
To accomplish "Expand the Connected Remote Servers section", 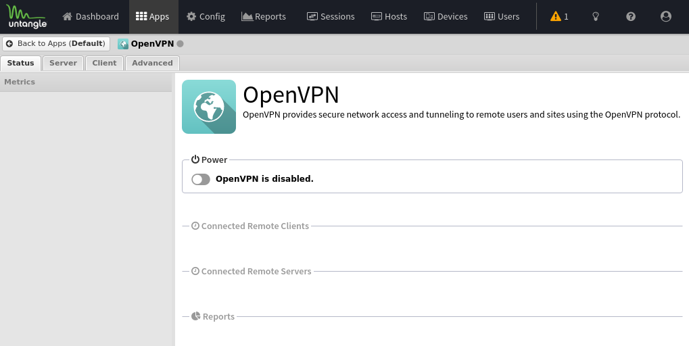I will (252, 272).
